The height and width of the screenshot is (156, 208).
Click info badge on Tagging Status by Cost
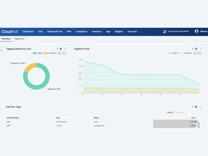tap(61, 49)
